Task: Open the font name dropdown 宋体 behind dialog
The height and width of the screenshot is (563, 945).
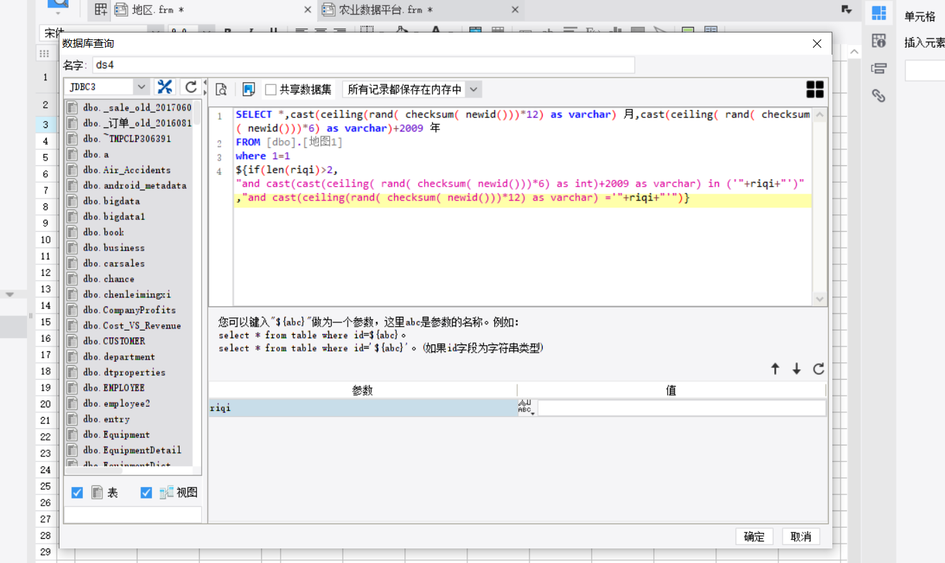Action: [156, 32]
